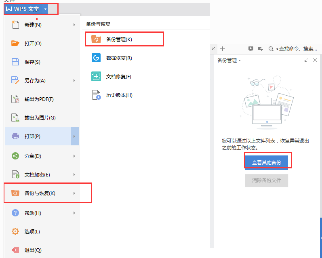Click the Export as picture icon

point(15,117)
